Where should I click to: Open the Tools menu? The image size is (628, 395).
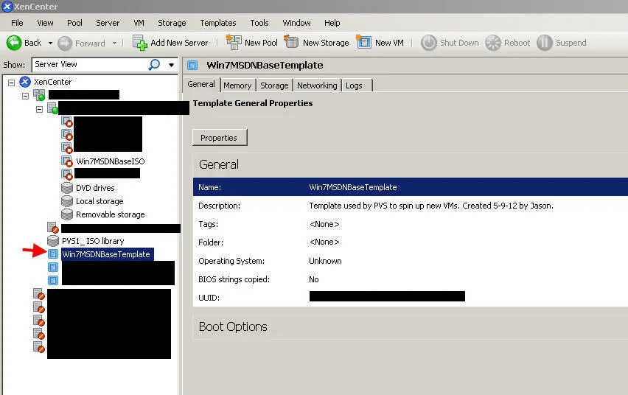coord(259,23)
